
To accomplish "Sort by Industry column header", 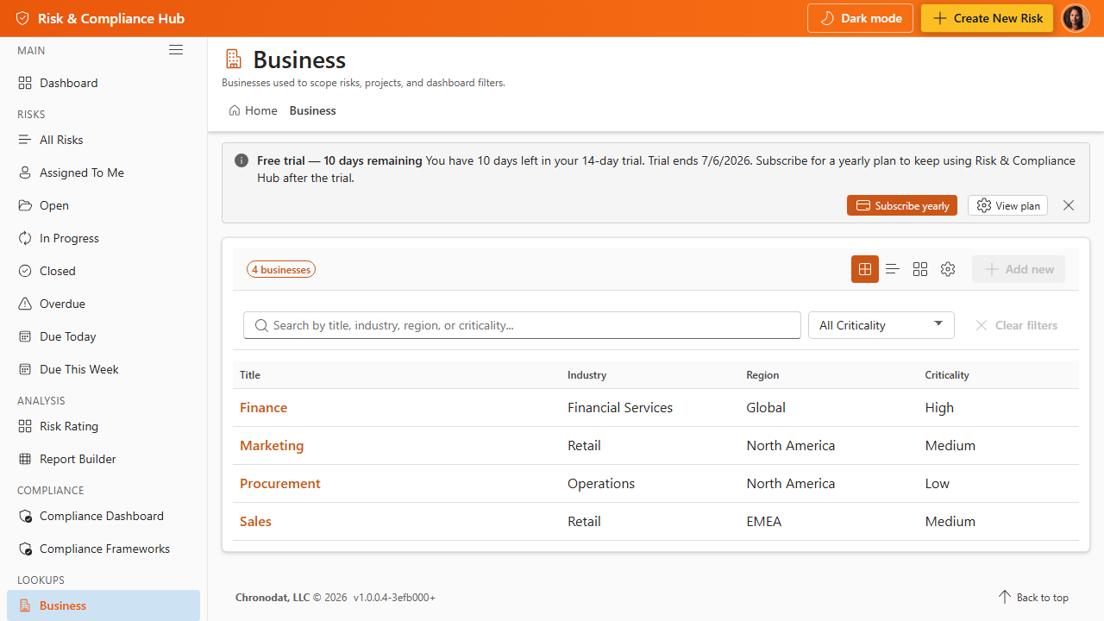I will pyautogui.click(x=587, y=374).
